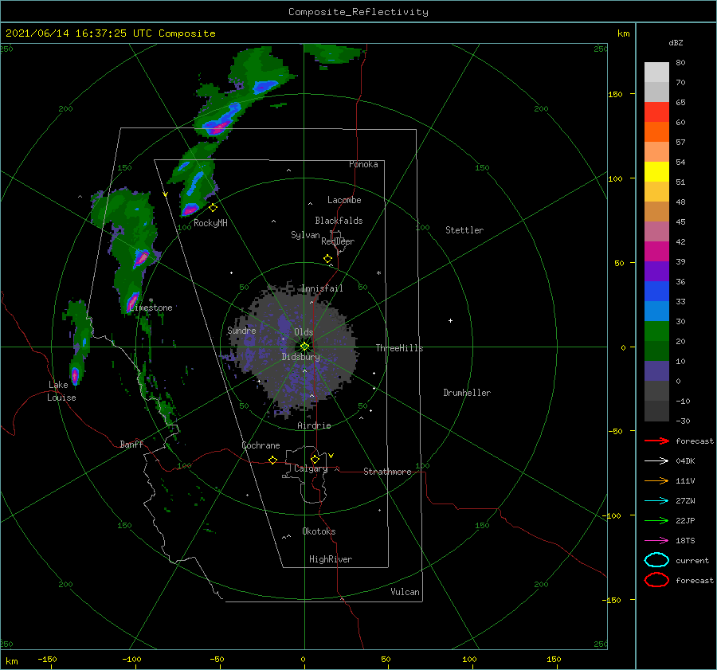This screenshot has width=717, height=670.
Task: Click the Lacombe city label
Action: pos(344,200)
